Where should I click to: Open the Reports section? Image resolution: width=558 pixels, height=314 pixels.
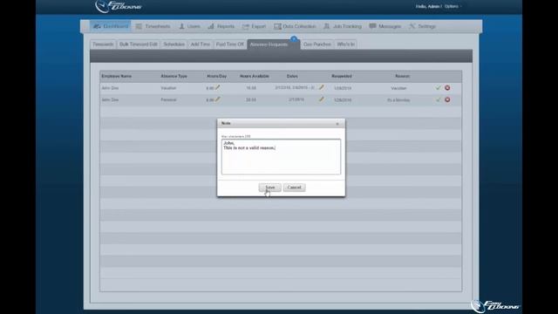pyautogui.click(x=221, y=26)
